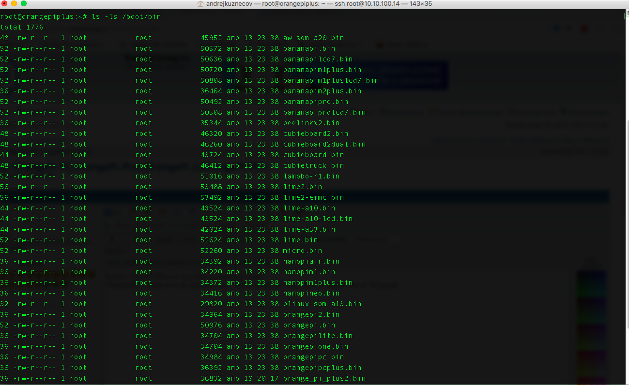The height and width of the screenshot is (385, 629).
Task: Select file name bananapim1plus.bin
Action: [322, 70]
